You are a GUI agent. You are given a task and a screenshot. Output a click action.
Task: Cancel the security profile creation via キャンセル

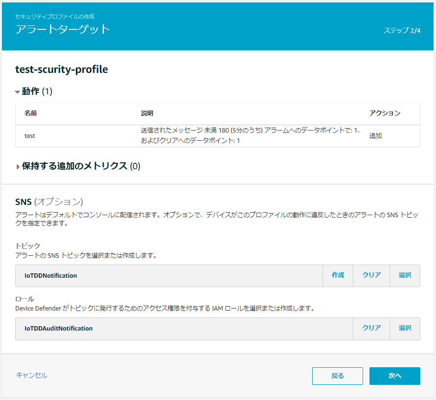(x=31, y=375)
